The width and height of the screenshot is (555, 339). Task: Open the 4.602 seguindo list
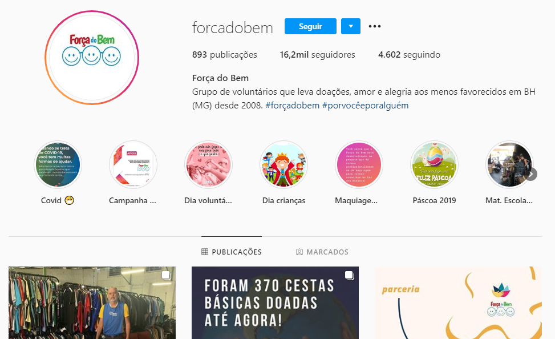409,55
